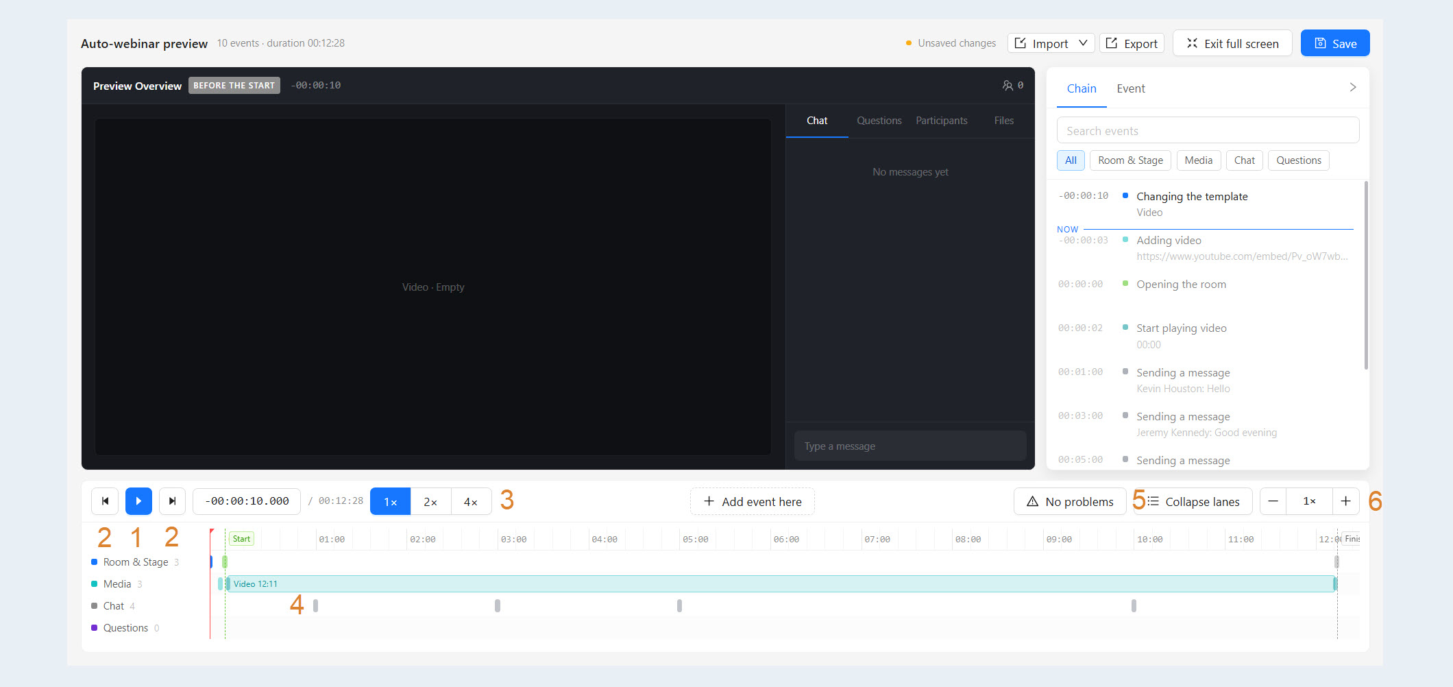Zoom in the timeline with plus
1453x687 pixels.
point(1345,501)
